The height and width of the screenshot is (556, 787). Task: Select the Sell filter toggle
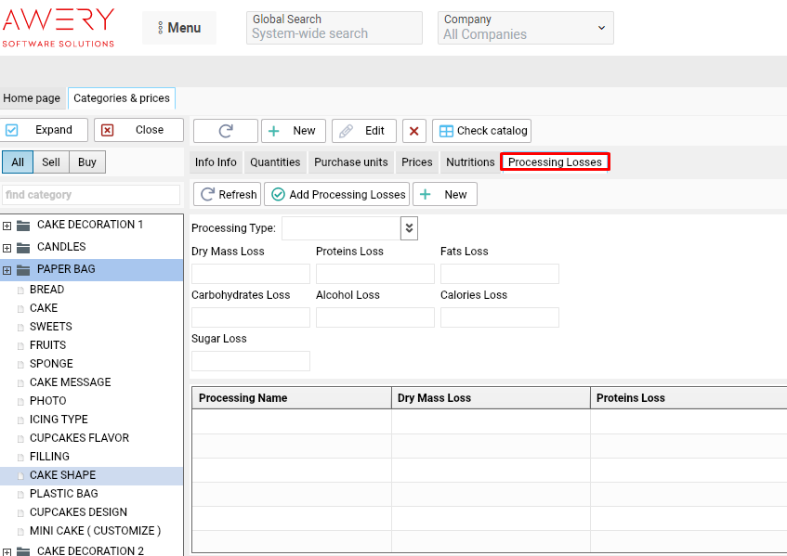click(x=51, y=162)
